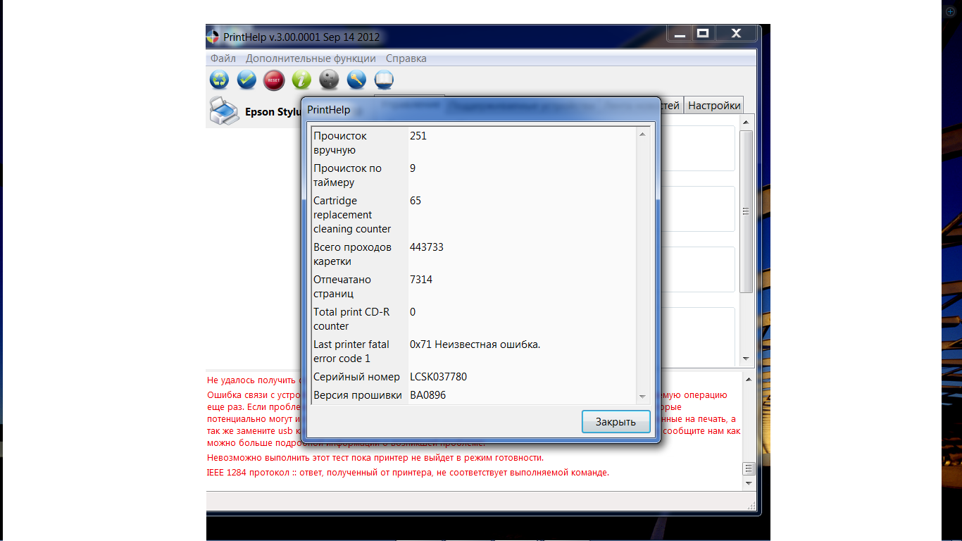Click the blue key toolbar icon
Image resolution: width=962 pixels, height=541 pixels.
tap(356, 80)
